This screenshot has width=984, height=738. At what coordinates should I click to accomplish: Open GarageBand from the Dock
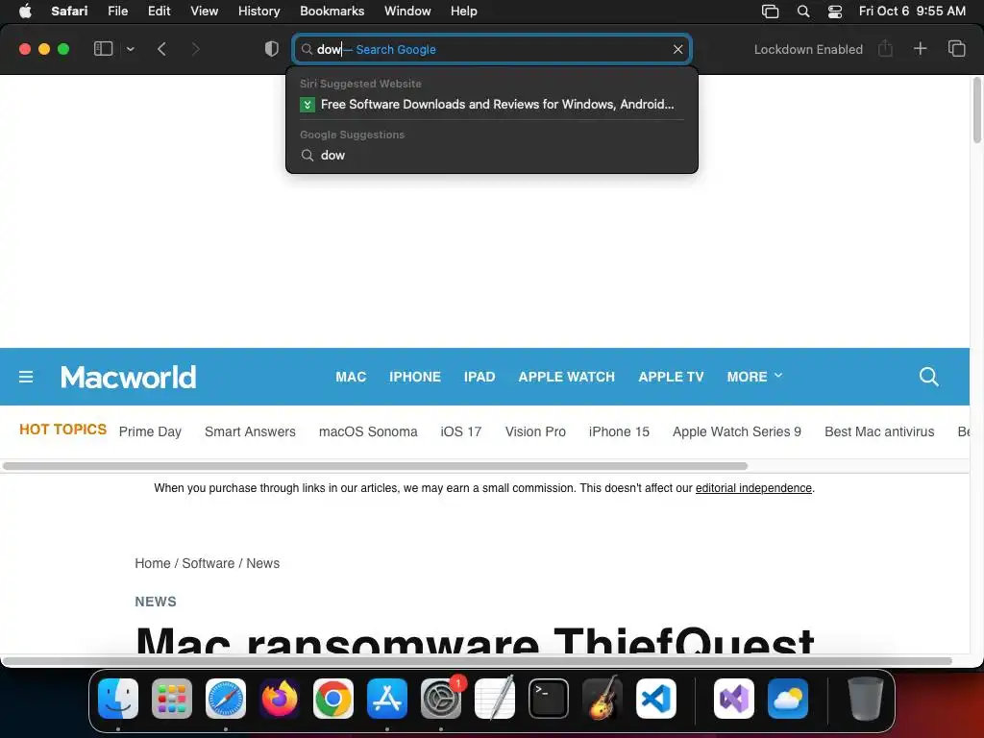pyautogui.click(x=603, y=699)
